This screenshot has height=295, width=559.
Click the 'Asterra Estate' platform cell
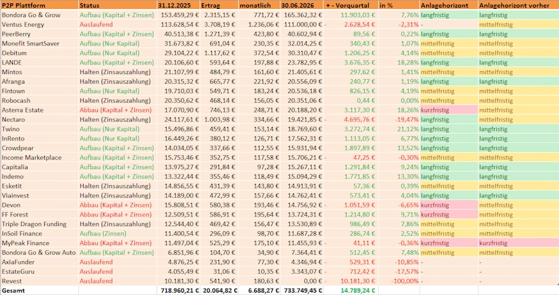[39, 110]
